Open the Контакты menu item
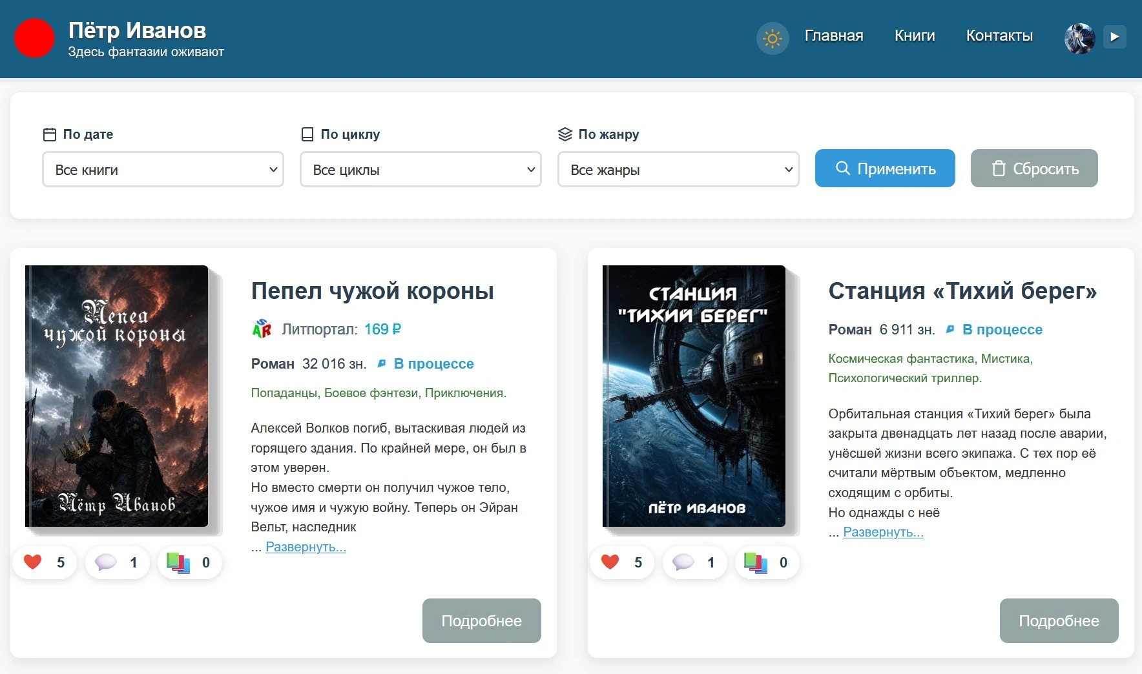The image size is (1142, 674). (x=999, y=36)
